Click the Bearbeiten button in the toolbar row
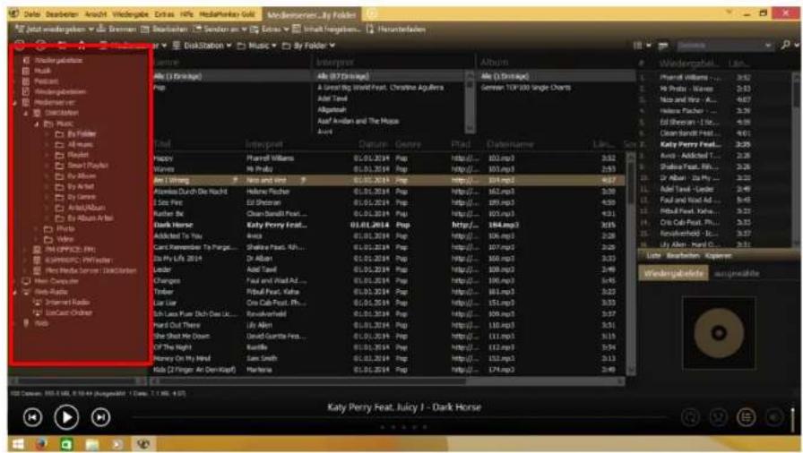 click(164, 30)
